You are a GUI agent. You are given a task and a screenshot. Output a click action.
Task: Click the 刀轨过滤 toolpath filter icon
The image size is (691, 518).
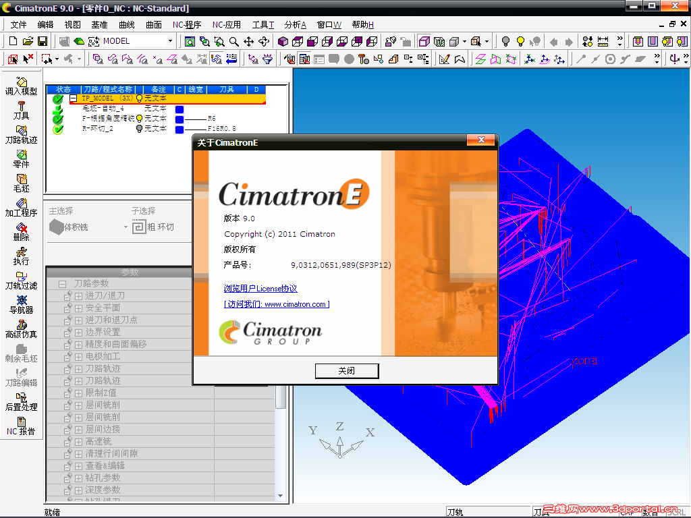(21, 281)
